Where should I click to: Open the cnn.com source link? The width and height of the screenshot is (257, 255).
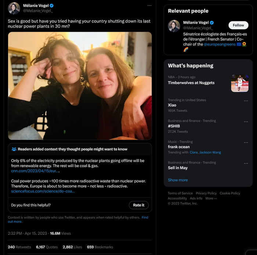pyautogui.click(x=35, y=171)
